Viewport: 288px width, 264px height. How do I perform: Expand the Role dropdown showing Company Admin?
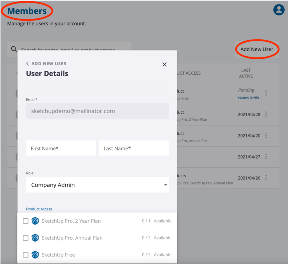[97, 185]
